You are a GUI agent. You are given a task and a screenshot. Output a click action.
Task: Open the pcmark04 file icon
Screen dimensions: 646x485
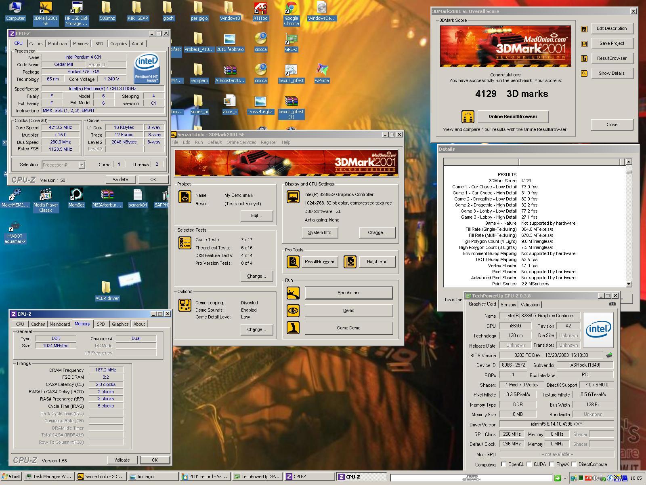pos(138,198)
